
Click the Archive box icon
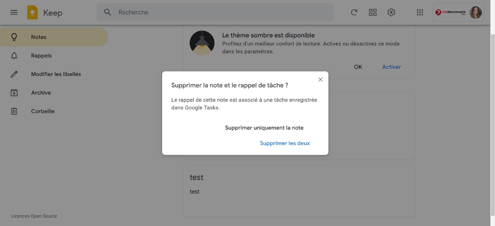(x=14, y=93)
